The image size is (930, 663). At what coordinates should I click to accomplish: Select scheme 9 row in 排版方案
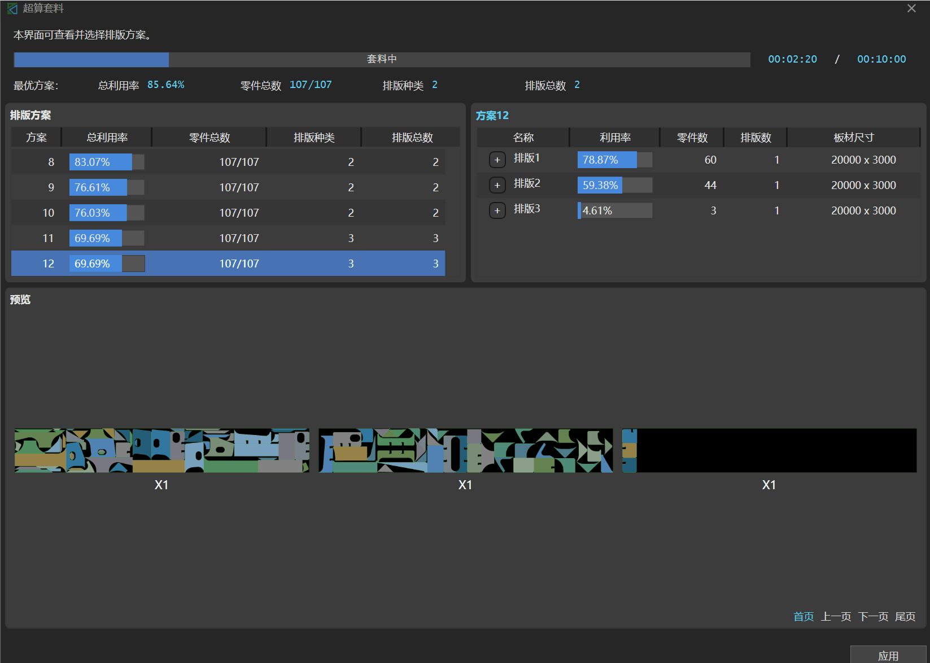pos(228,187)
